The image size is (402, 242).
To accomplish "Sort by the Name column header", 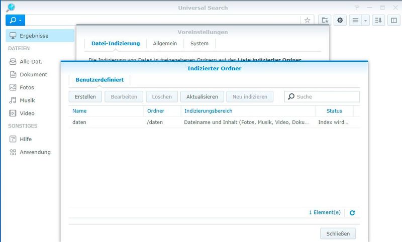I will pos(106,111).
